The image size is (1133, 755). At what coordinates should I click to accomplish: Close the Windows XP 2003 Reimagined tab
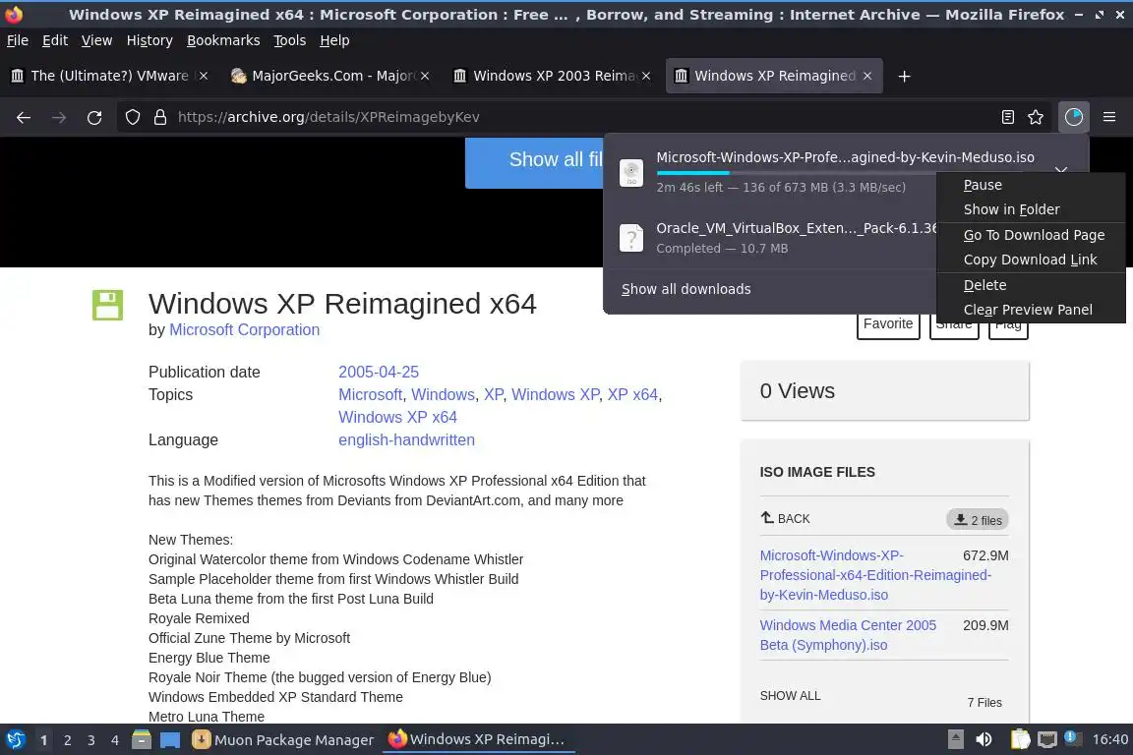click(646, 76)
